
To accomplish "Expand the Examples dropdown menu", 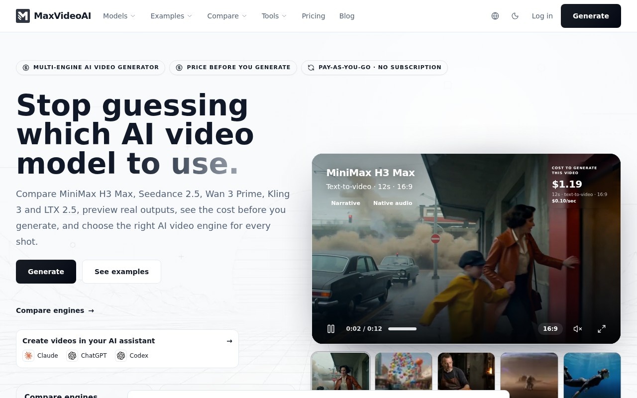I will 171,16.
